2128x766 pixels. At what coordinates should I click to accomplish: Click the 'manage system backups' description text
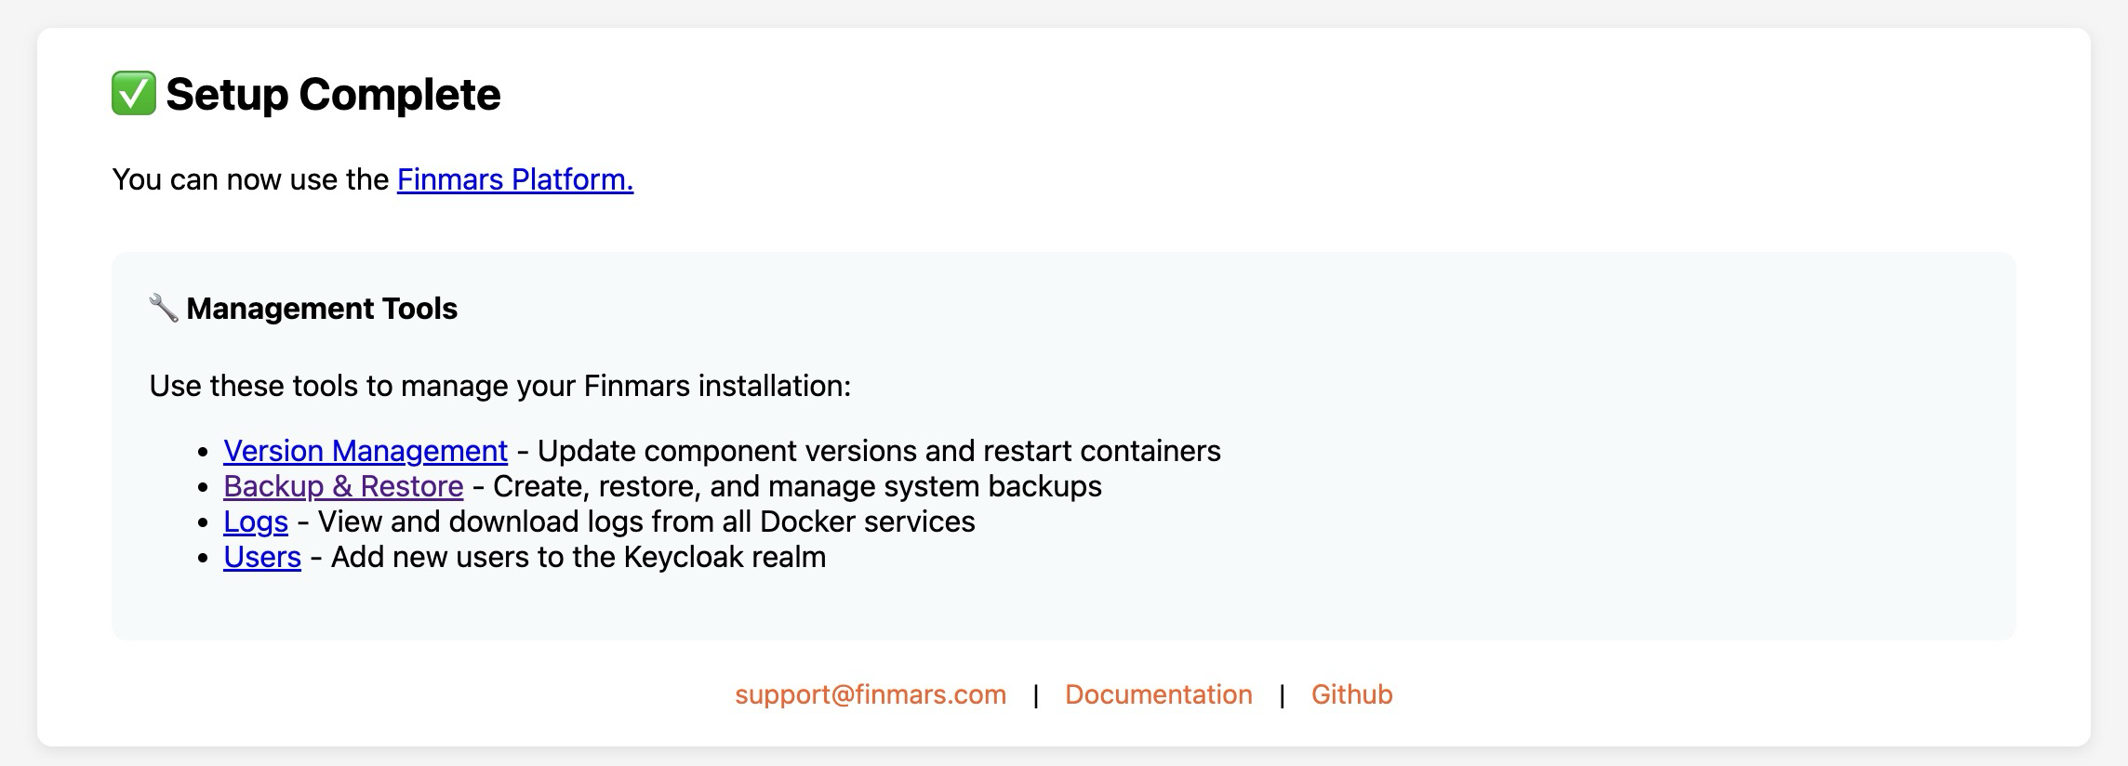796,486
